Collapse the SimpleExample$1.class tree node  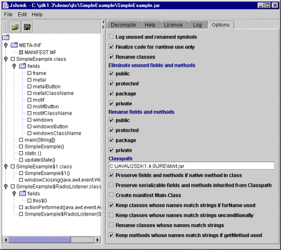pos(6,166)
